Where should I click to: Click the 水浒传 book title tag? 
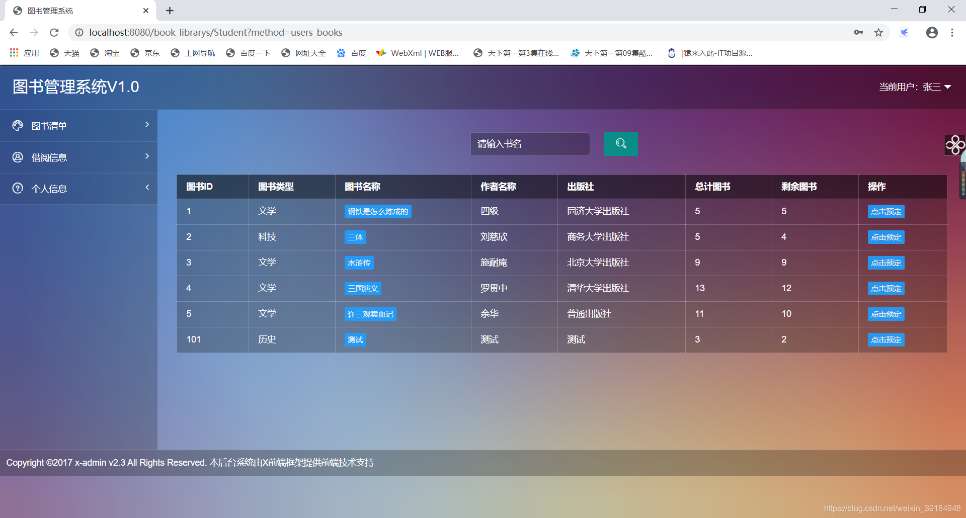(359, 263)
